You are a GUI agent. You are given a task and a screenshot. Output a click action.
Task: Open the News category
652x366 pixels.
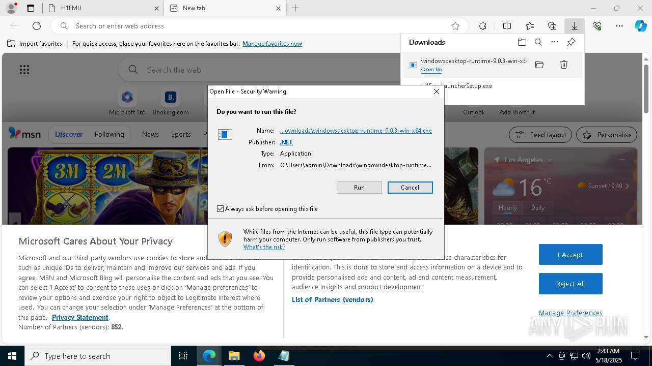[150, 134]
